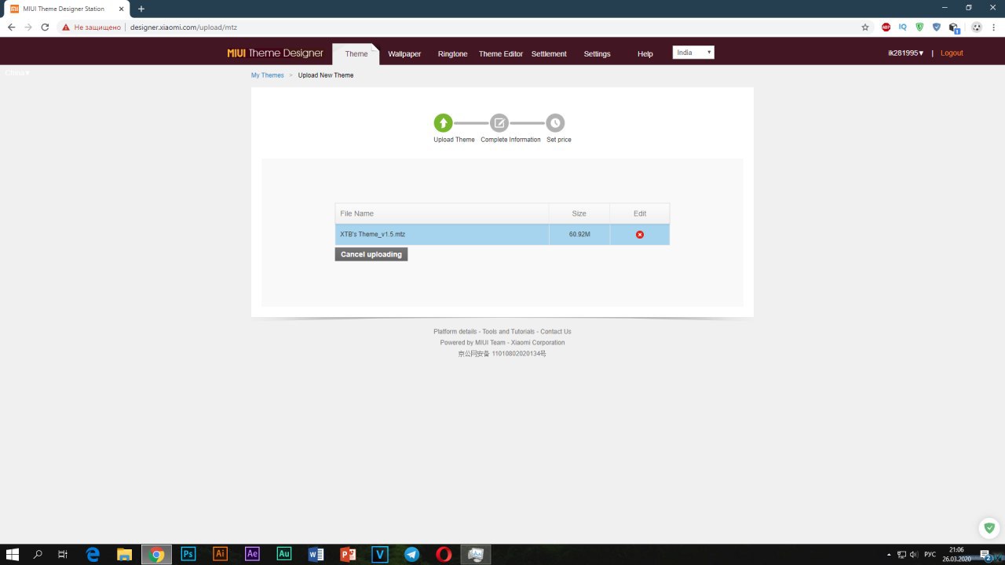Open the clock and date display
The image size is (1005, 565).
pos(956,554)
